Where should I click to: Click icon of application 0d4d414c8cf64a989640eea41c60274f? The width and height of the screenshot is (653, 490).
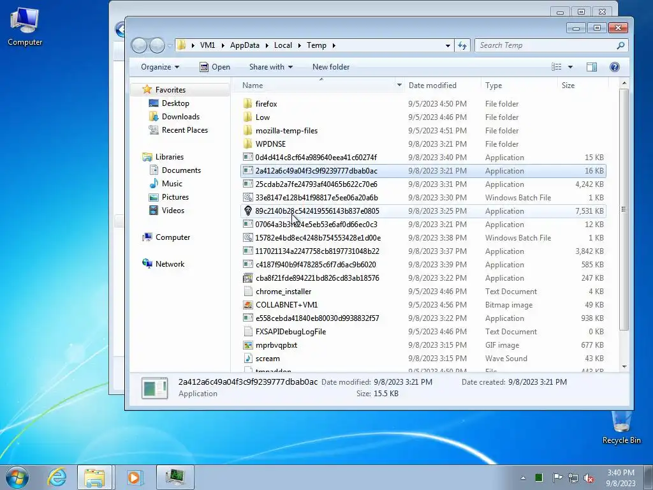coord(248,157)
